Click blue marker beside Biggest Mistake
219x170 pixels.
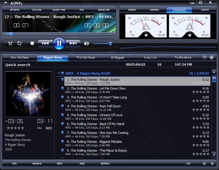[x=62, y=141]
